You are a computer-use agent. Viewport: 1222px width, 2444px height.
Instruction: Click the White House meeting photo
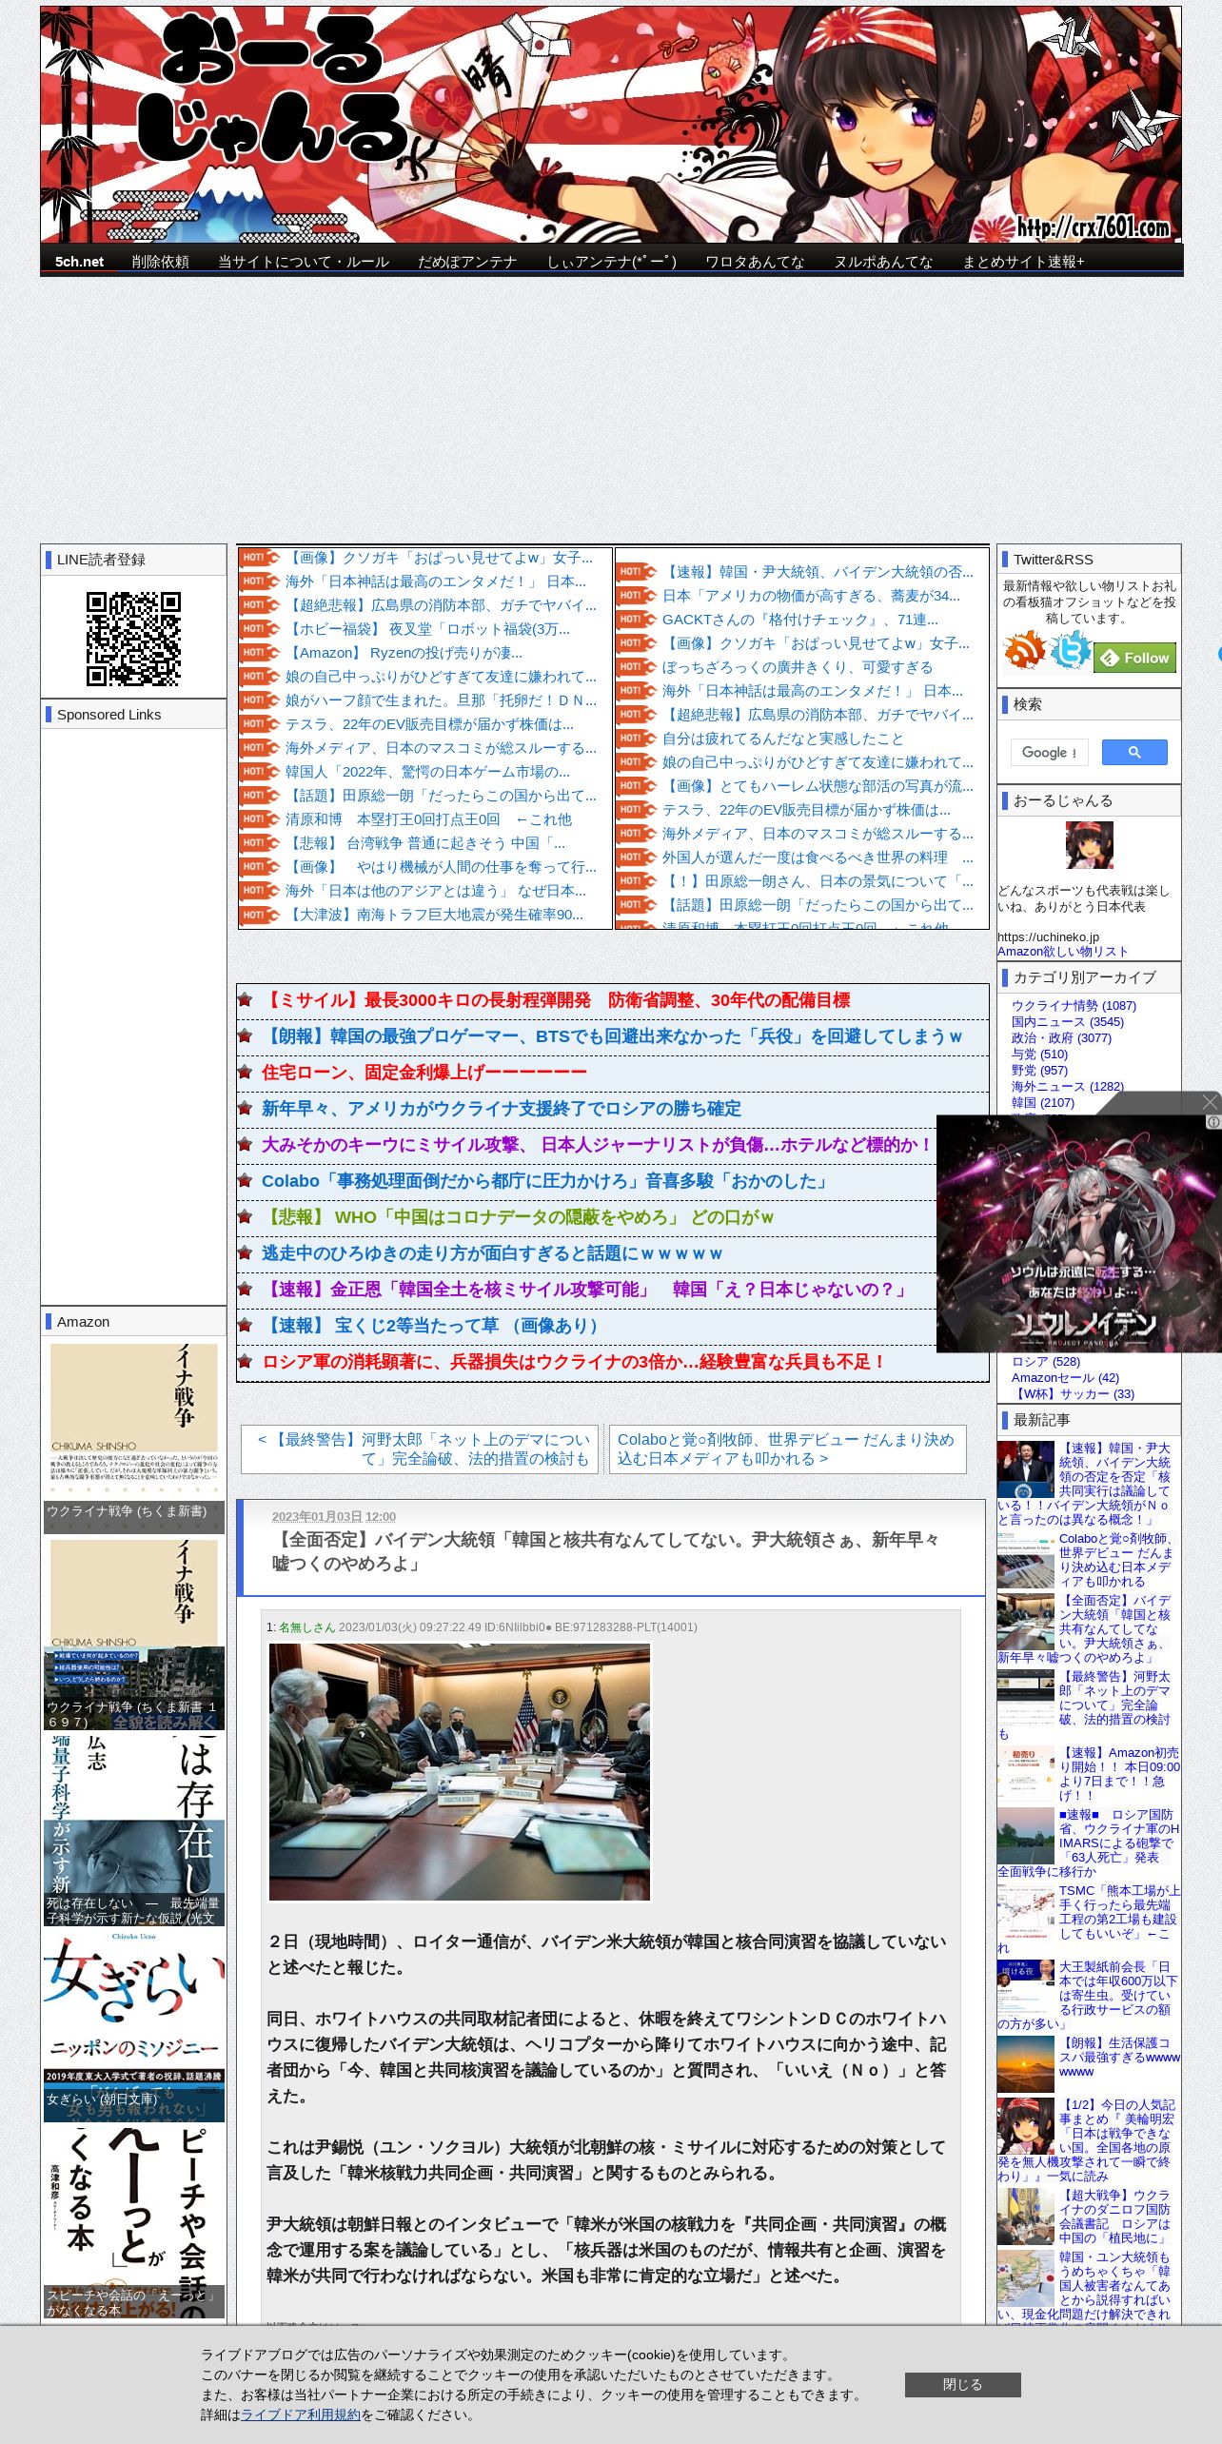(459, 1771)
